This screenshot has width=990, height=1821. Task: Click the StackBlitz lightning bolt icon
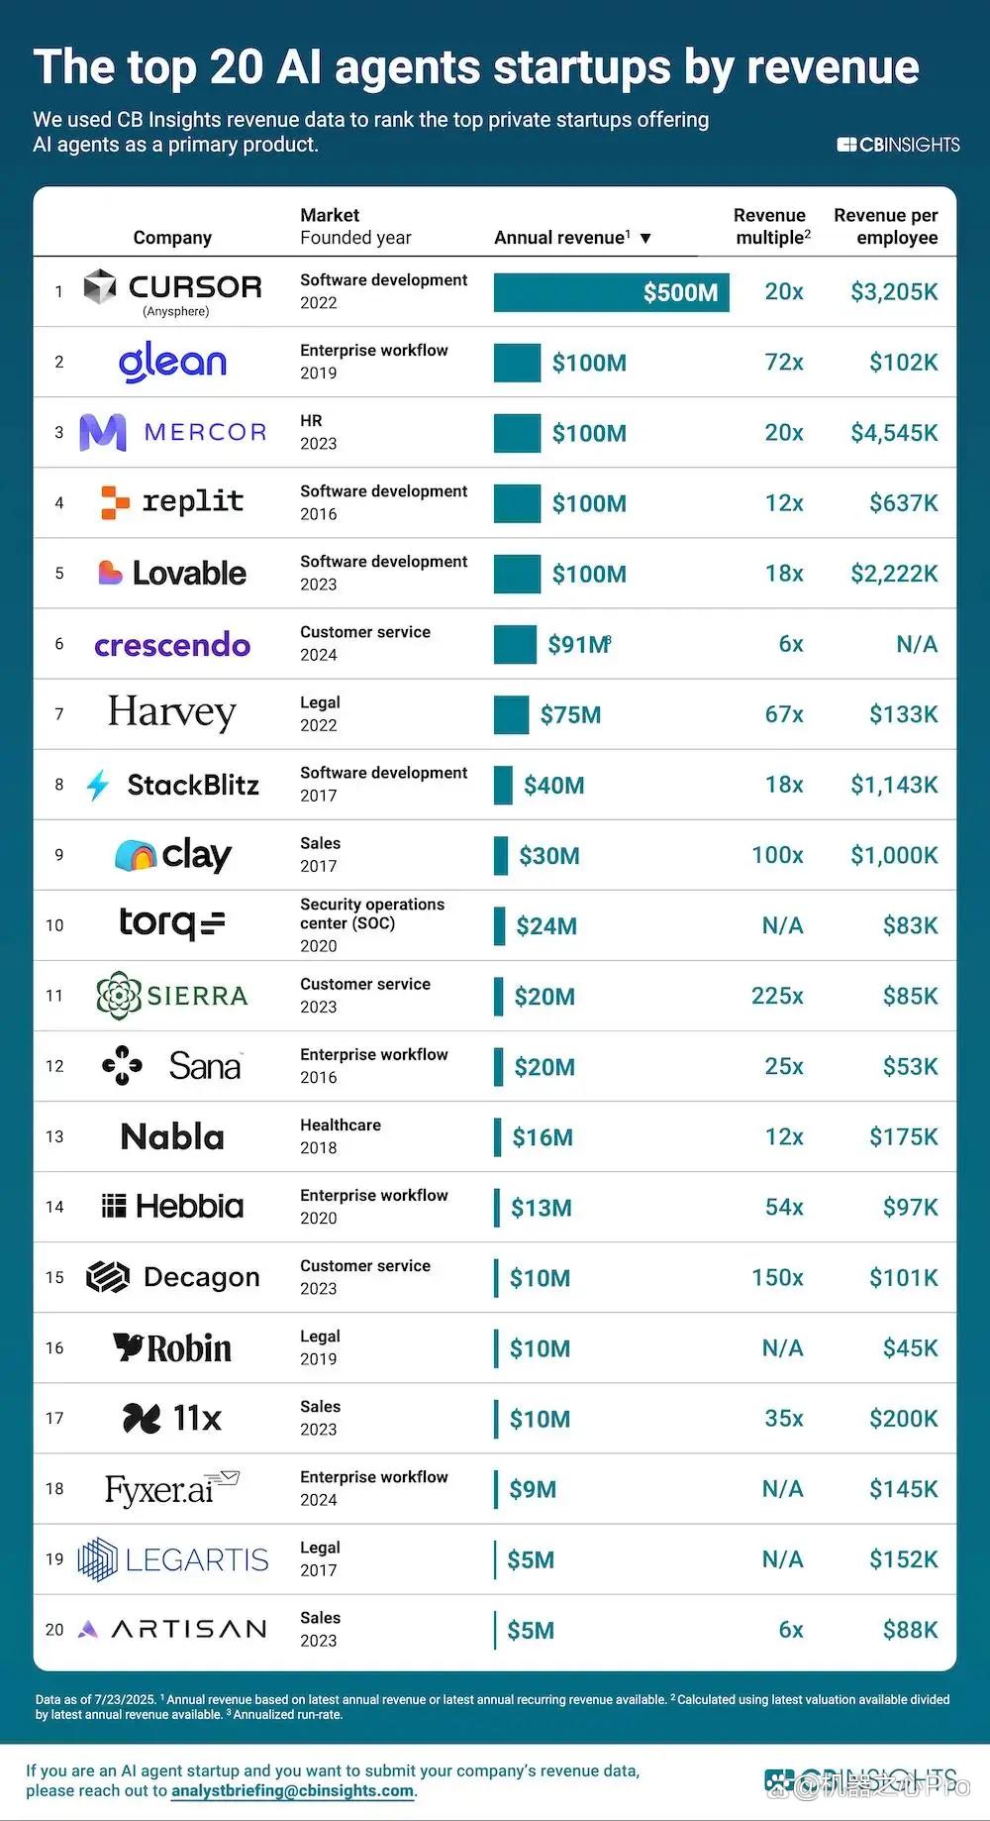click(x=98, y=786)
